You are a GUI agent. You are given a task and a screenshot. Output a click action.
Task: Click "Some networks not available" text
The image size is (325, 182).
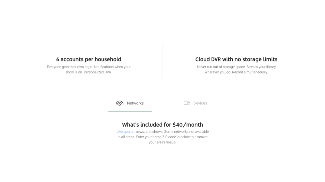pyautogui.click(x=186, y=132)
